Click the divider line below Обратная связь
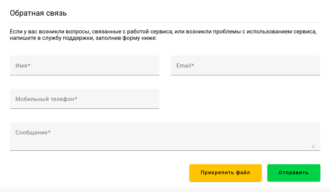 (165, 23)
